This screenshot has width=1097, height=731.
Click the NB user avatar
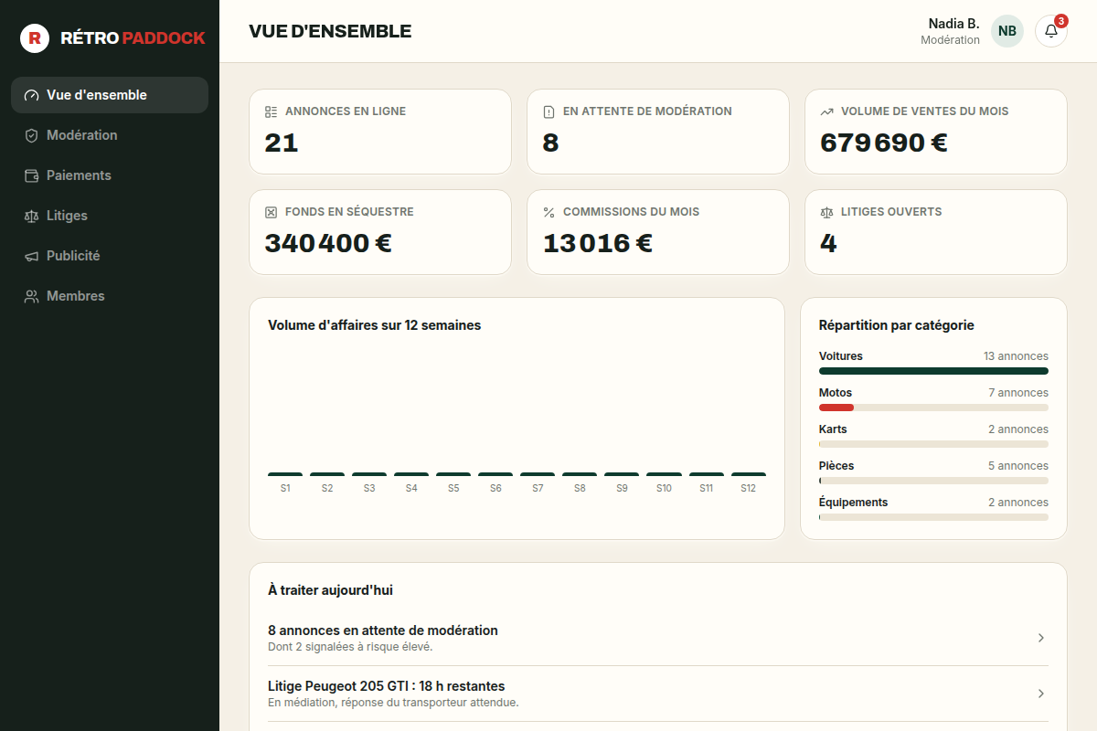(x=1007, y=31)
